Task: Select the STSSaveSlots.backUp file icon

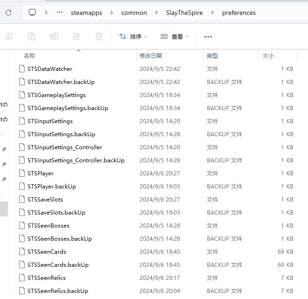Action: click(x=22, y=212)
